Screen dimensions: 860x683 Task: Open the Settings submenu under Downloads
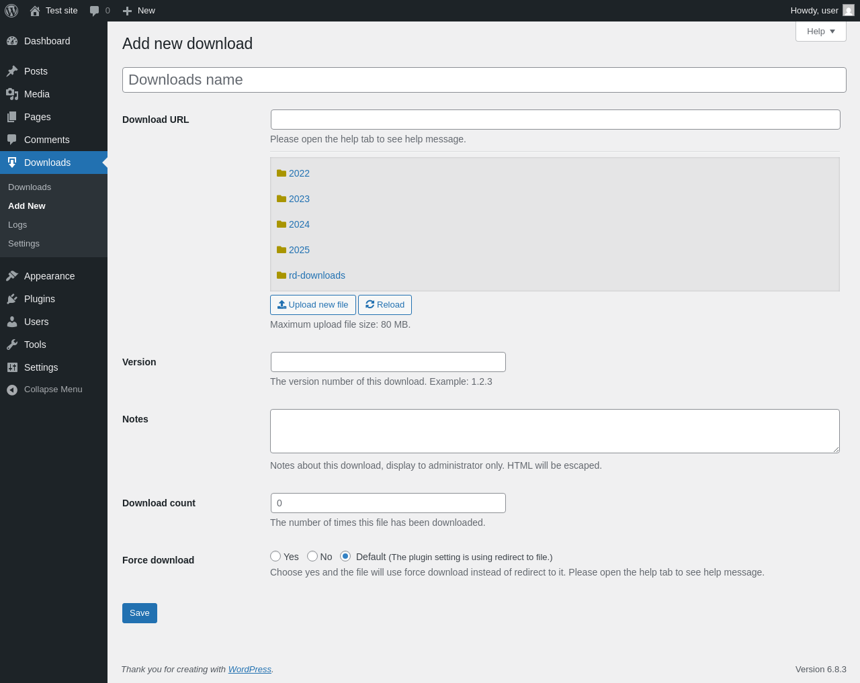(24, 244)
